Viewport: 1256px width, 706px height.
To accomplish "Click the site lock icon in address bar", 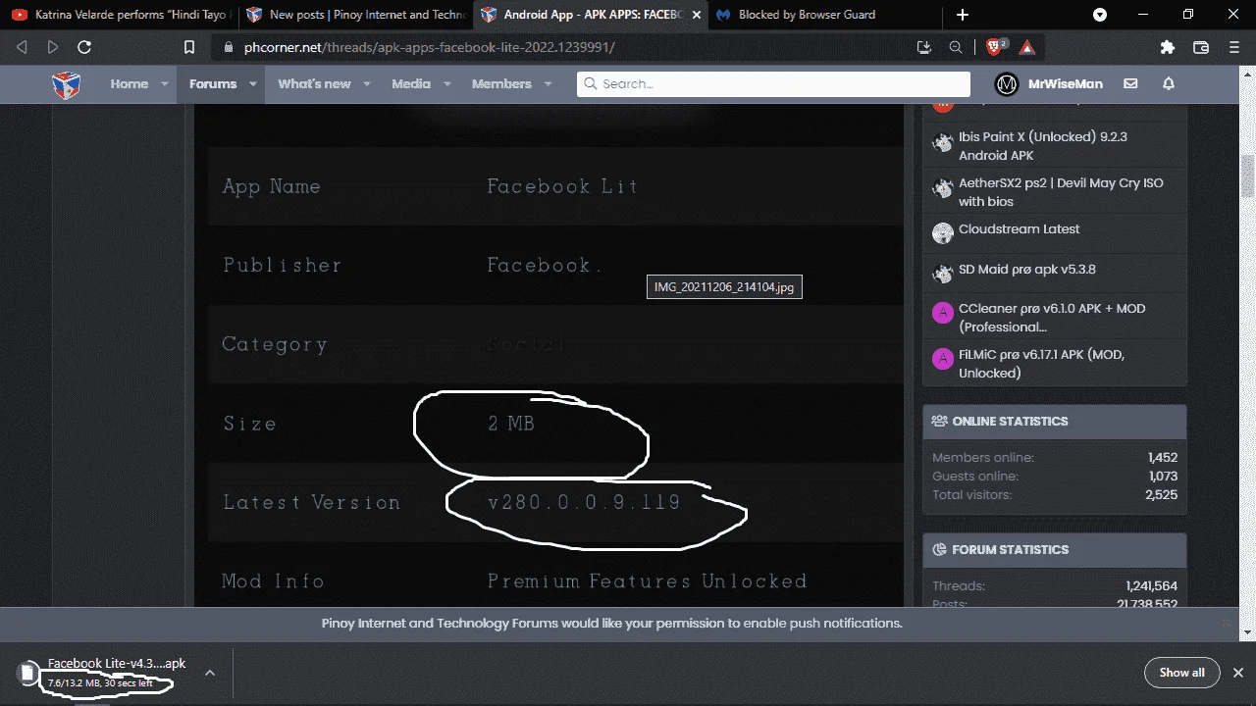I will click(x=228, y=47).
